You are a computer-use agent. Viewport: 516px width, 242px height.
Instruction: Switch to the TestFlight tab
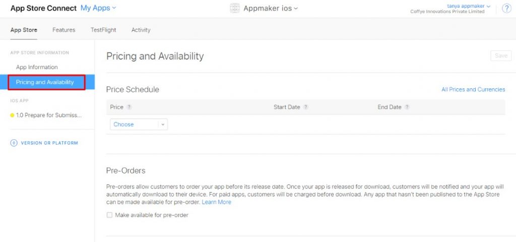point(103,30)
